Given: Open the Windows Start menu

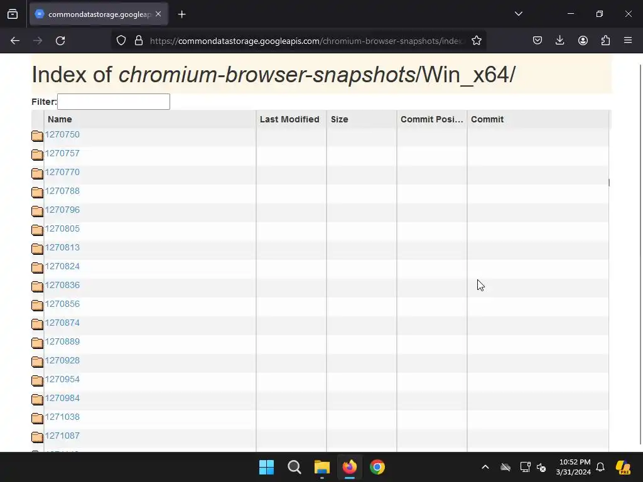Looking at the screenshot, I should (266, 467).
